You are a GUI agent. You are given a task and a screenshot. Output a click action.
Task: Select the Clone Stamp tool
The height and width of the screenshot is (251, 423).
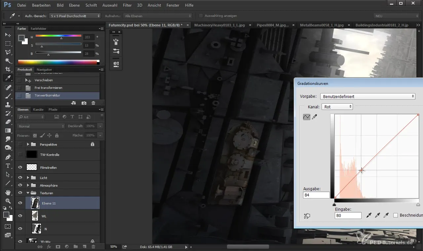(8, 104)
